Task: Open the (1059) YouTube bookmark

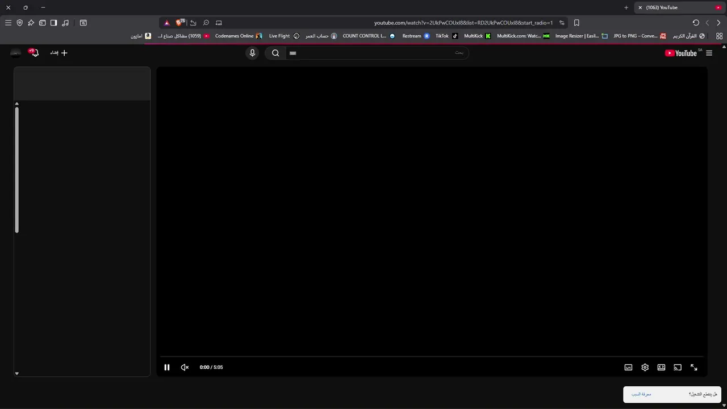Action: [183, 36]
